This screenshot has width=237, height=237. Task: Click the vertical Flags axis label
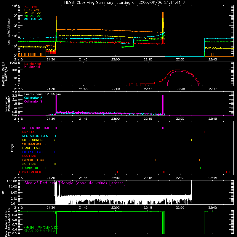12,148
